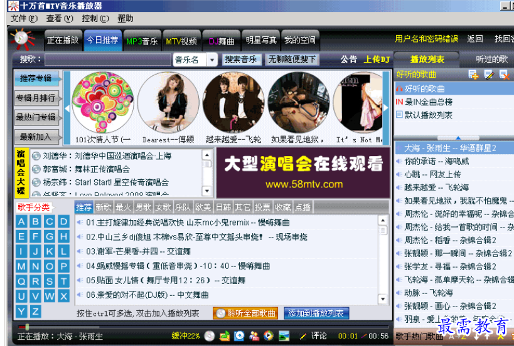Image resolution: width=514 pixels, height=346 pixels.
Task: Click the down arrow of the concert list scrollbar
Action: click(207, 191)
